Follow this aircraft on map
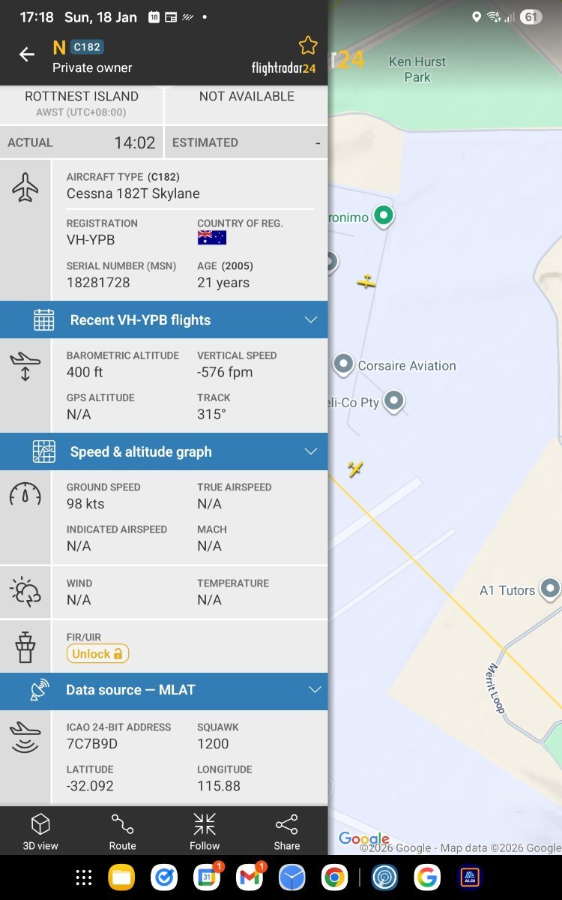 [205, 832]
